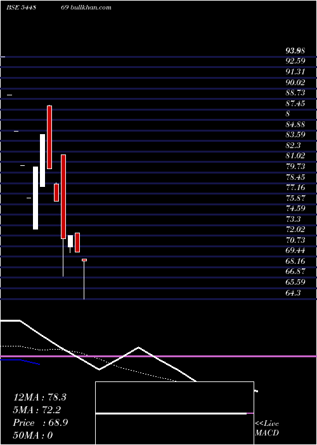Click the 66.87 price axis label
317x445 pixels.
[x=295, y=271]
